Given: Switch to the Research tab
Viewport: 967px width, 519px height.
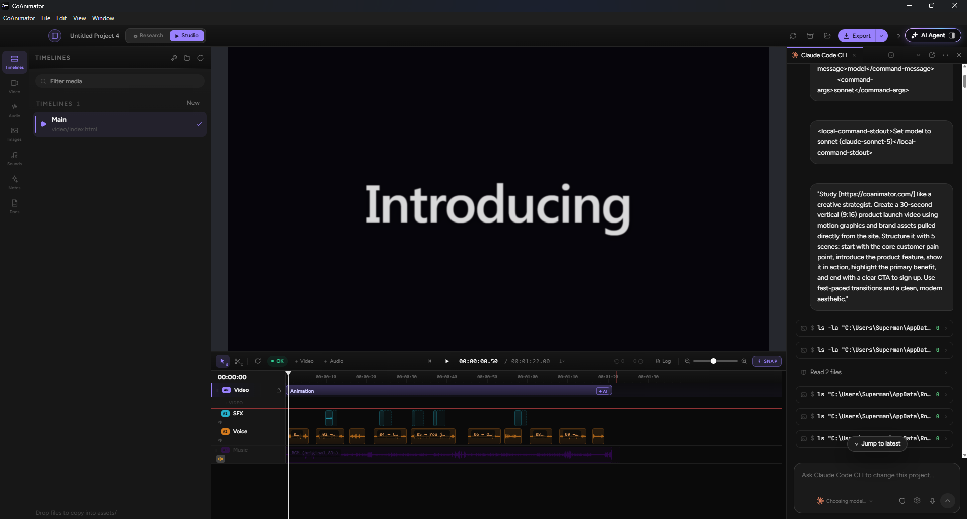Looking at the screenshot, I should tap(148, 36).
